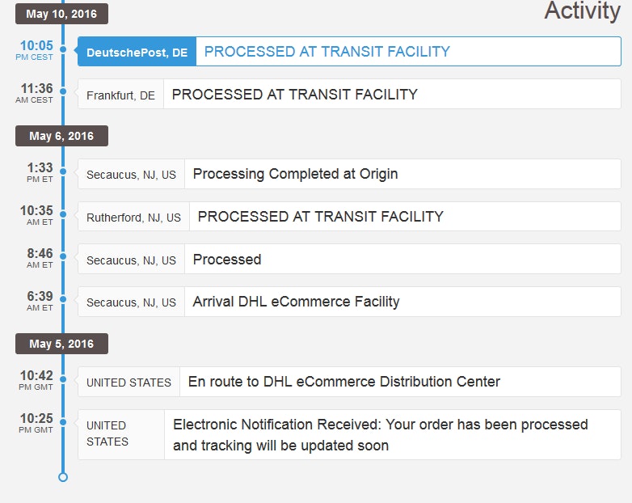Click the 6:39 AM ET timeline dot
The image size is (632, 503).
click(x=63, y=302)
